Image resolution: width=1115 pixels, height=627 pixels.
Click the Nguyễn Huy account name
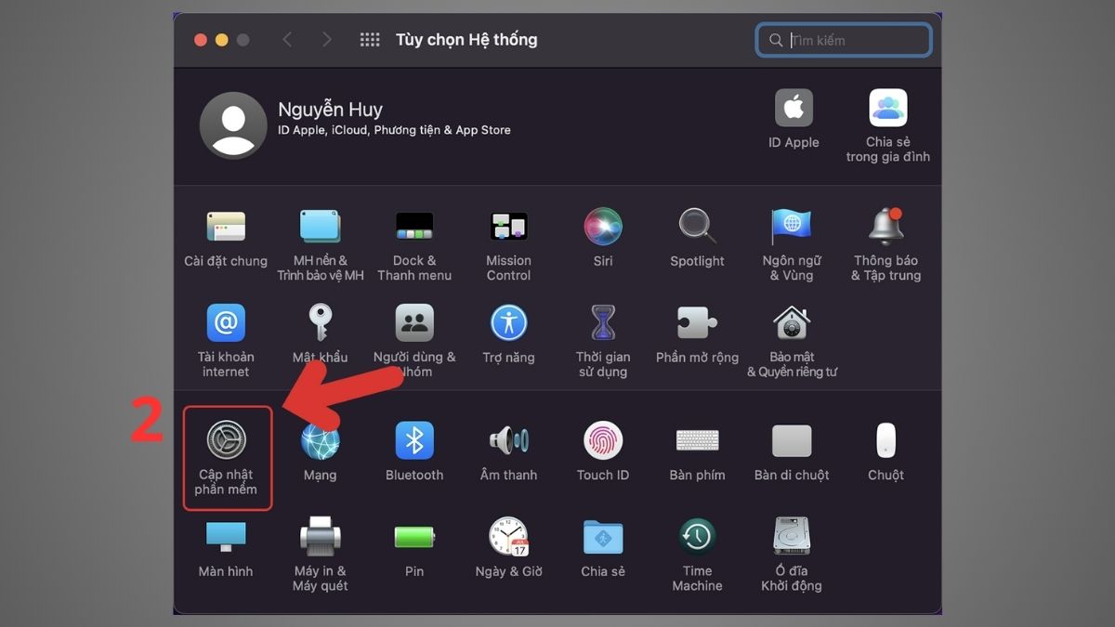tap(330, 110)
